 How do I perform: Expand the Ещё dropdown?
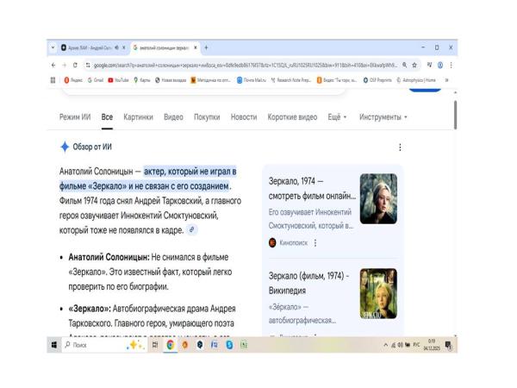click(x=337, y=116)
